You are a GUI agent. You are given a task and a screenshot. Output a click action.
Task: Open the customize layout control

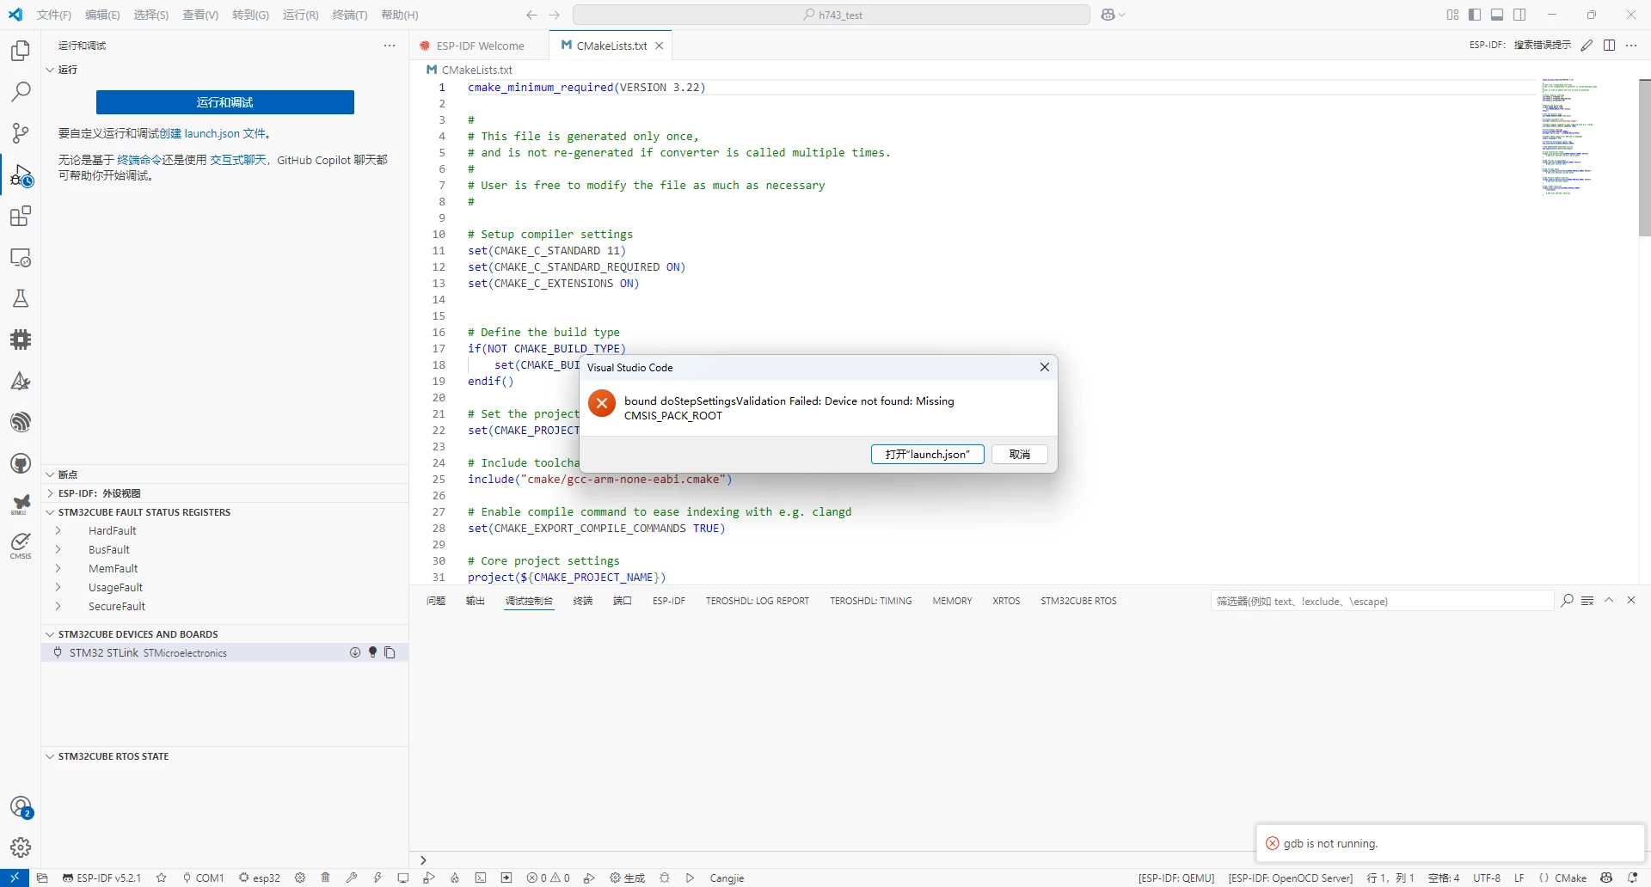point(1452,15)
